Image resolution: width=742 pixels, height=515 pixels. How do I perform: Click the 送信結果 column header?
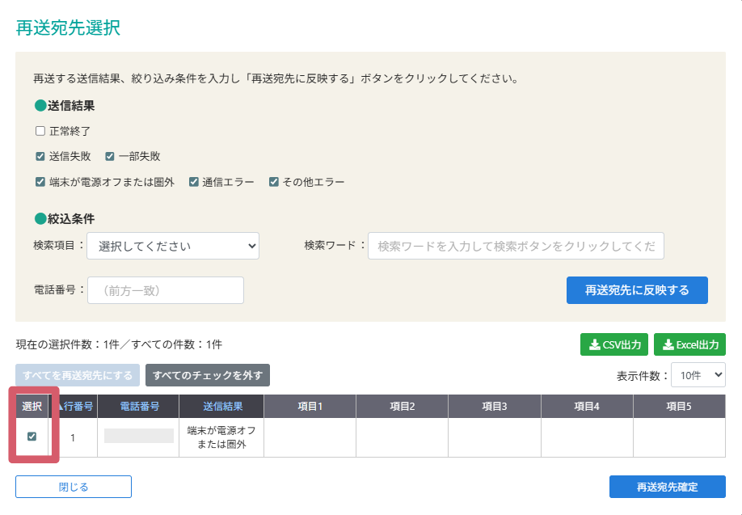(x=223, y=407)
